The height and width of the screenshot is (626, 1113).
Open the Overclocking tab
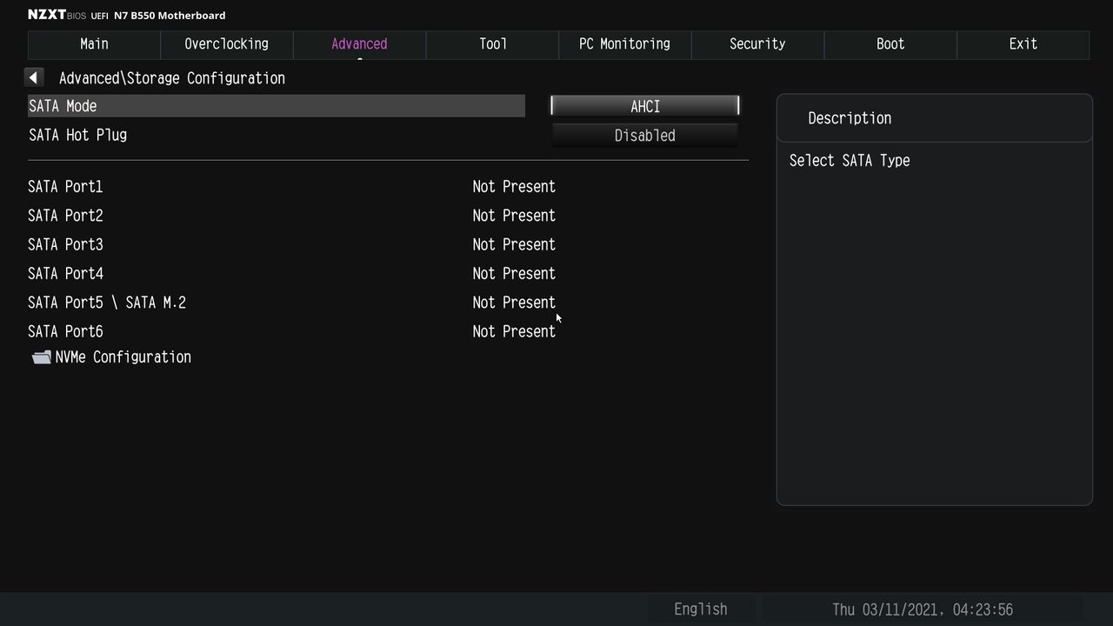[x=226, y=44]
